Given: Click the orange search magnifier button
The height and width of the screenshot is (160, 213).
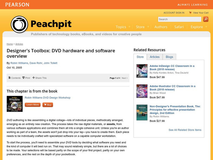Looking at the screenshot, I should click(x=206, y=19).
